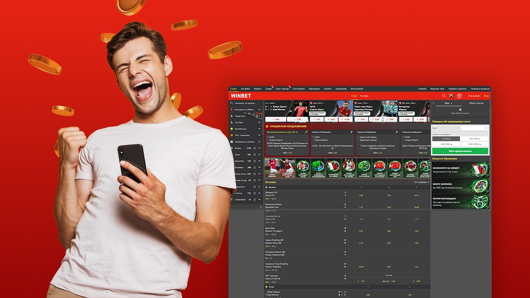Favorite Футбол with its sidebar star
The width and height of the screenshot is (530, 298).
255,148
